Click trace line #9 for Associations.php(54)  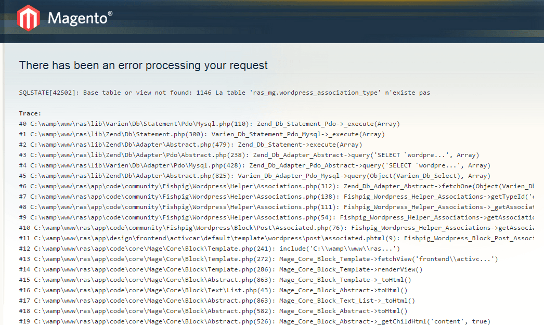[276, 217]
